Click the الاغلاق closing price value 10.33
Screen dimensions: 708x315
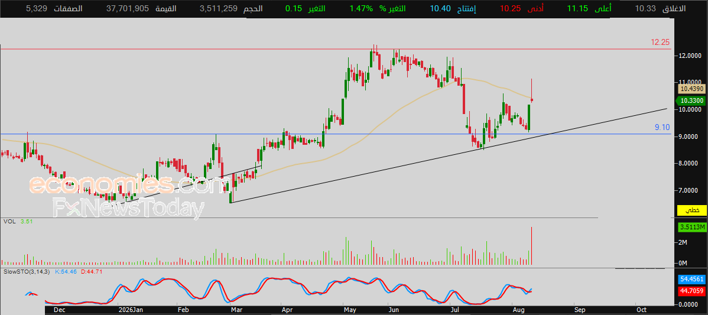(x=645, y=9)
